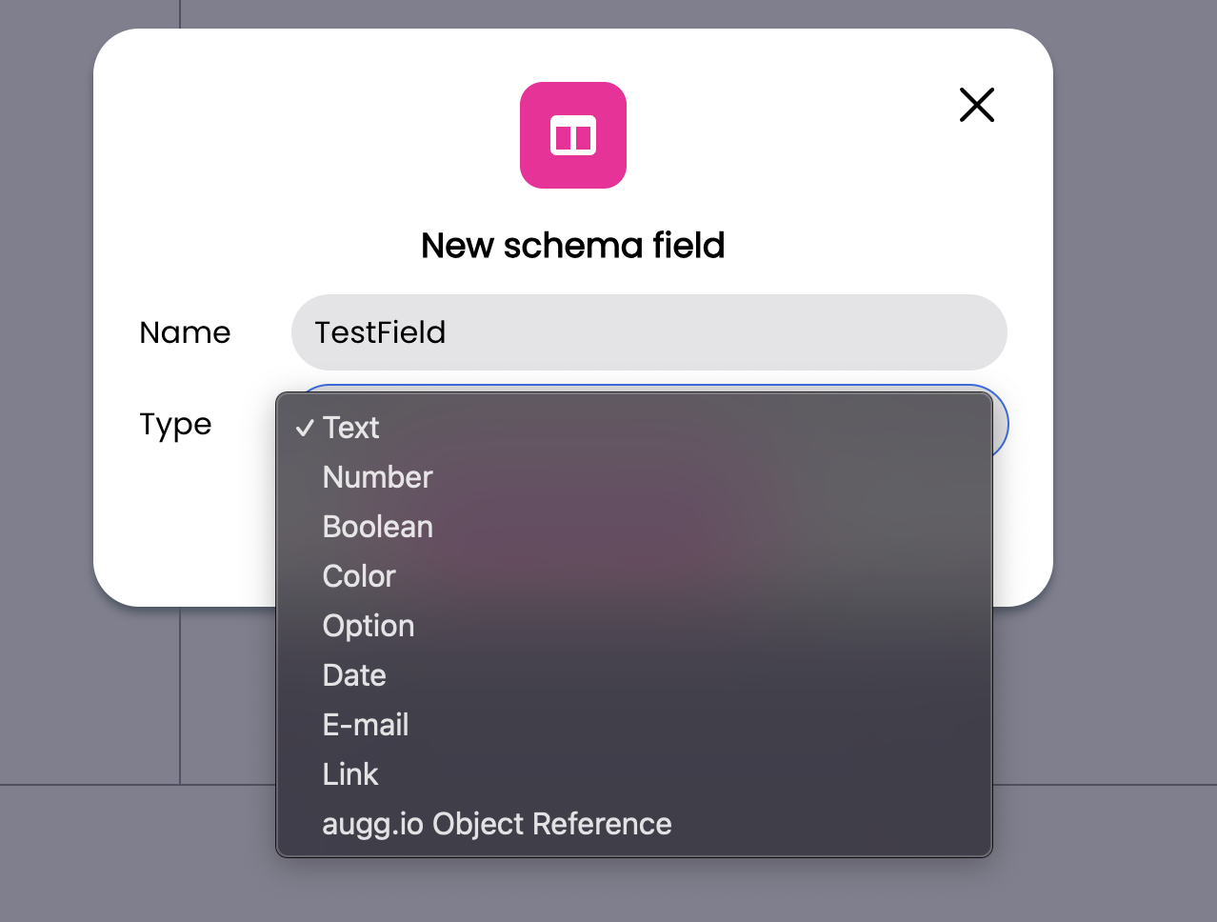The width and height of the screenshot is (1217, 922).
Task: Pick the Boolean field type
Action: [377, 527]
